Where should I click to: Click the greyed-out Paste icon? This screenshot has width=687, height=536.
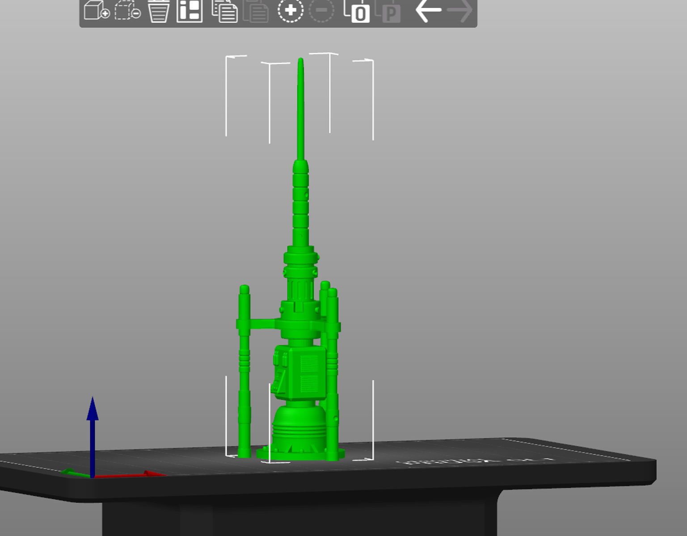pos(256,11)
